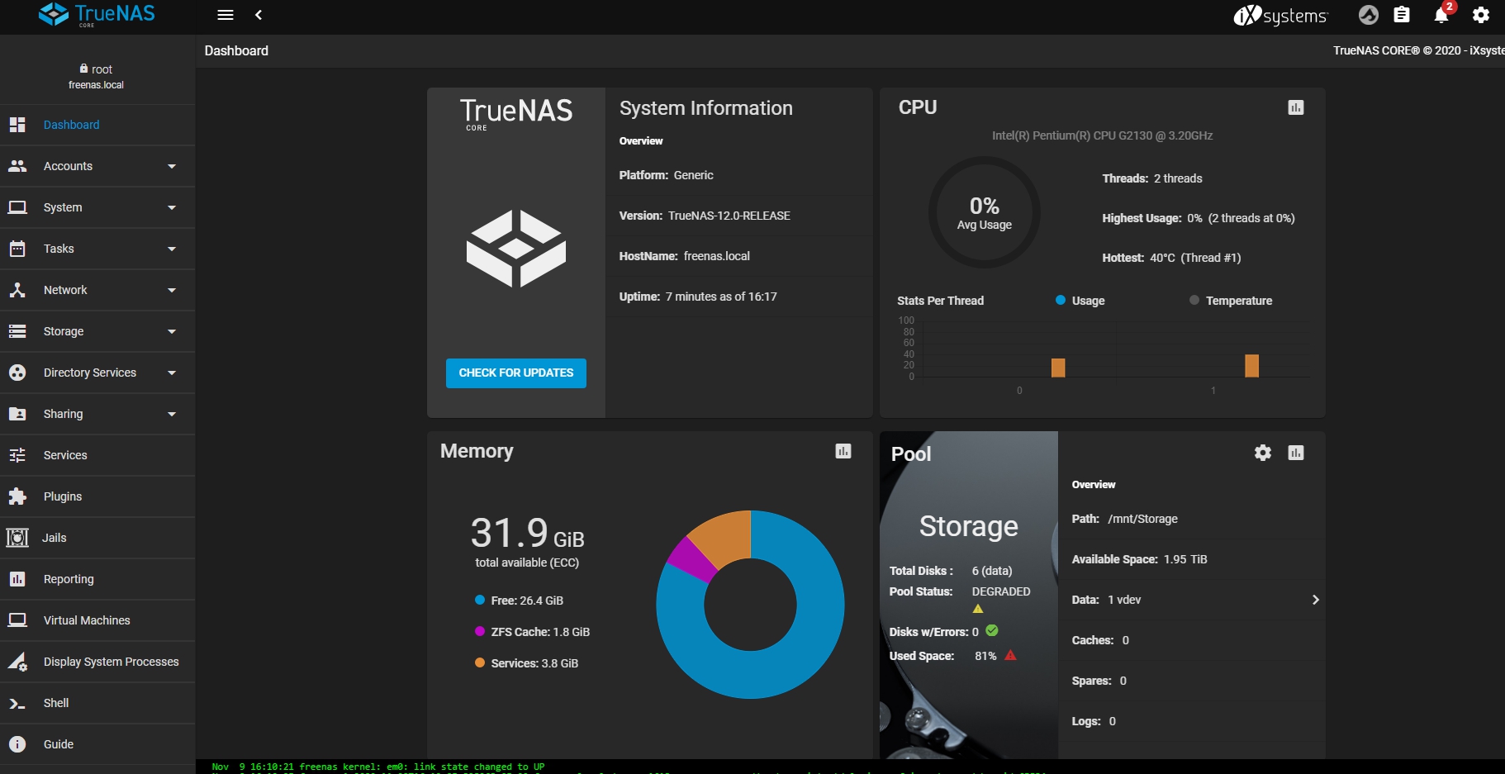1505x774 pixels.
Task: Open Data vdev details chevron
Action: coord(1315,600)
